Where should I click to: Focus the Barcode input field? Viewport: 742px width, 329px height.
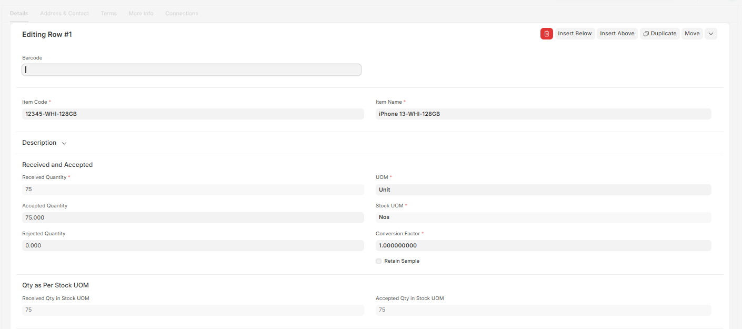point(192,69)
